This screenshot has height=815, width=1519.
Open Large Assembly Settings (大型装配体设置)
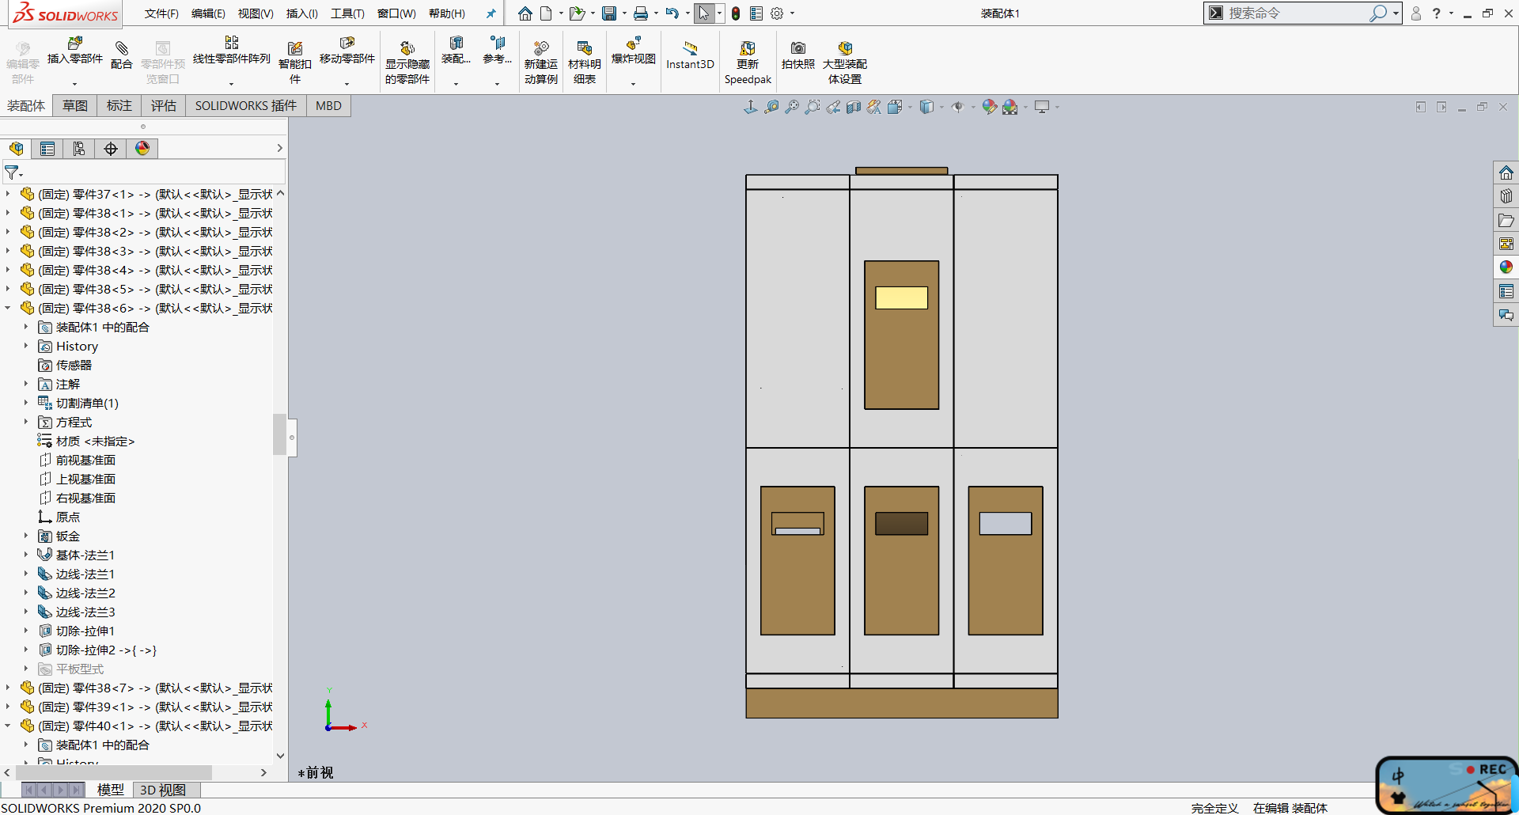pos(845,63)
